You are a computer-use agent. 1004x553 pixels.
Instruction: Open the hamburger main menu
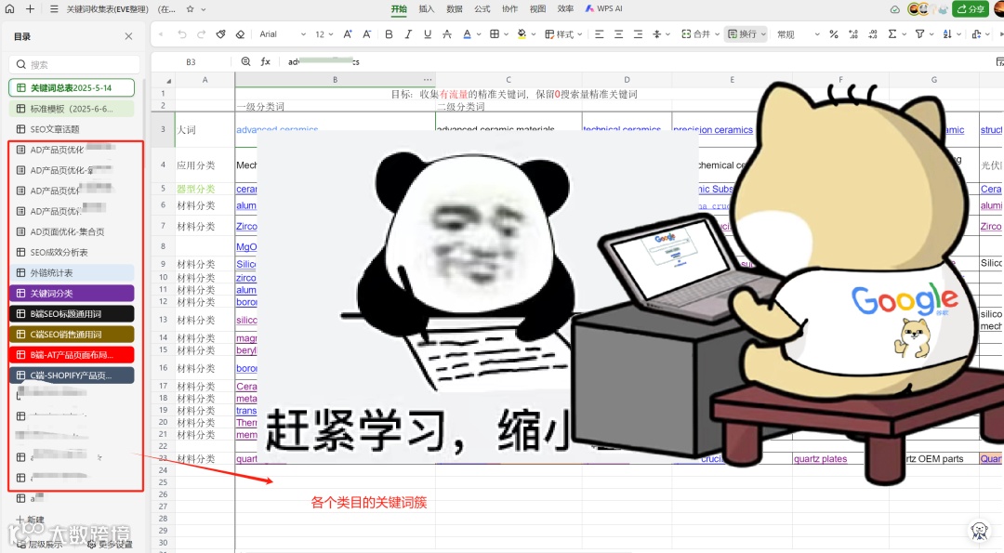point(54,9)
